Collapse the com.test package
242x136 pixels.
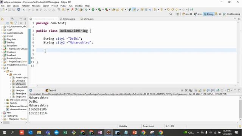[x=8, y=74]
